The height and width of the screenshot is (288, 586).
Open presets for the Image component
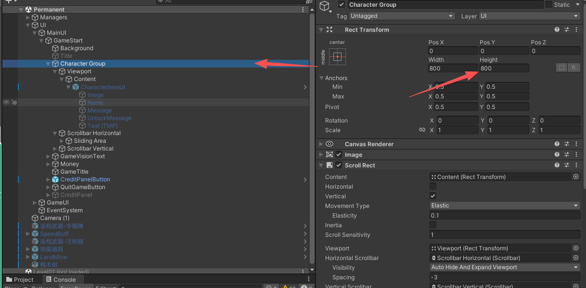click(x=567, y=155)
